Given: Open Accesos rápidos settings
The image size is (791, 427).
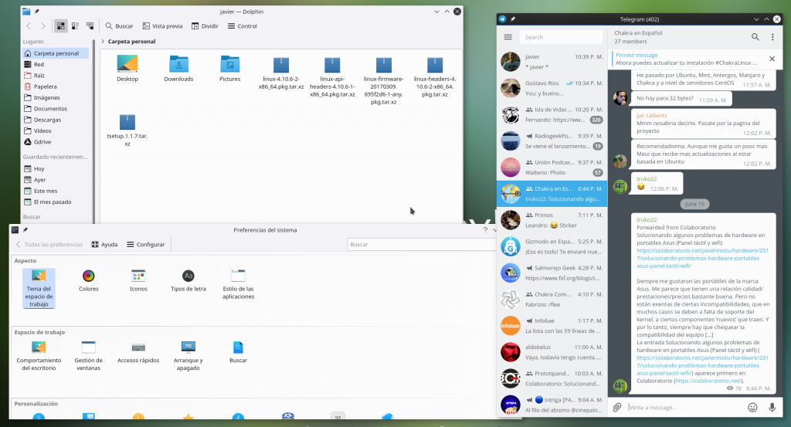Looking at the screenshot, I should [138, 352].
